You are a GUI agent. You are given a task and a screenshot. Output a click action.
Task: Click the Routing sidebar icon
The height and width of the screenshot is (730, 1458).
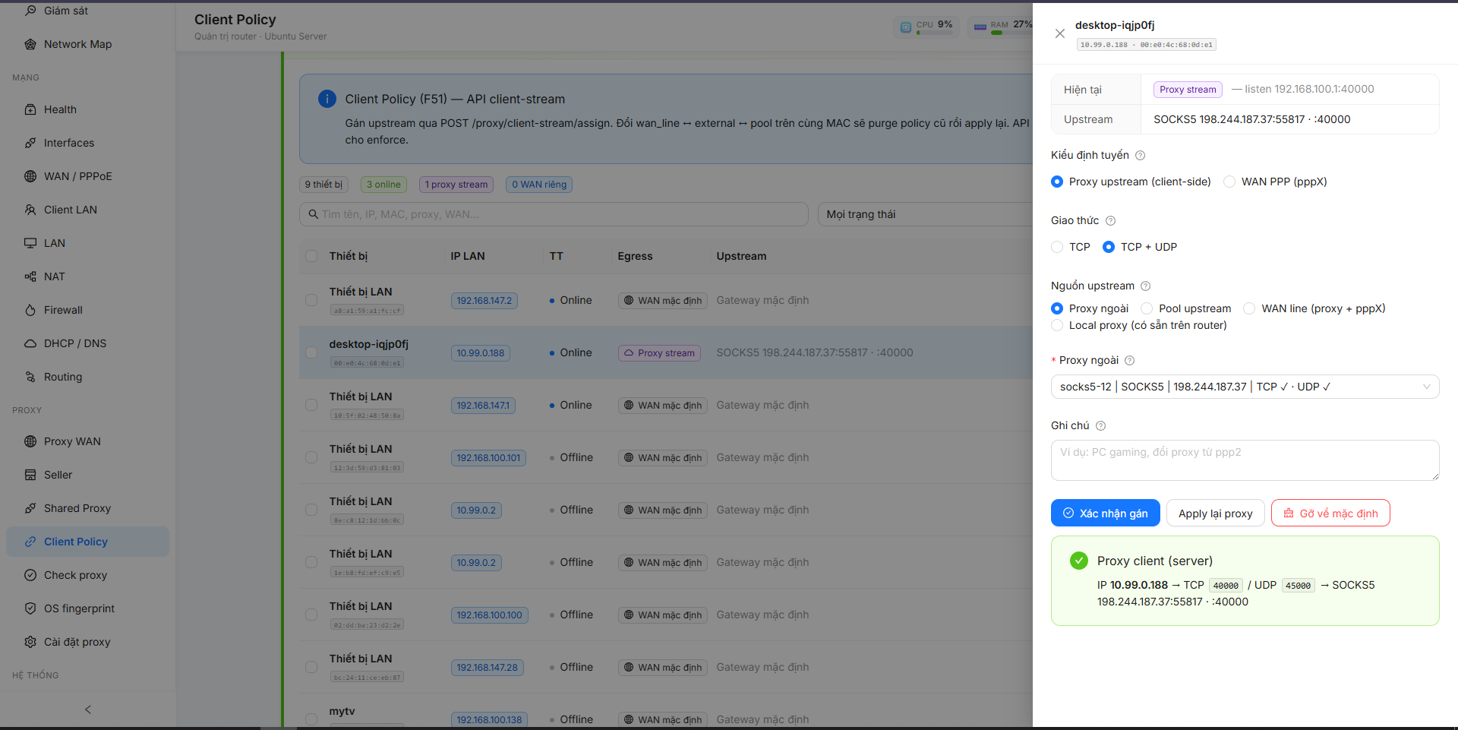30,377
